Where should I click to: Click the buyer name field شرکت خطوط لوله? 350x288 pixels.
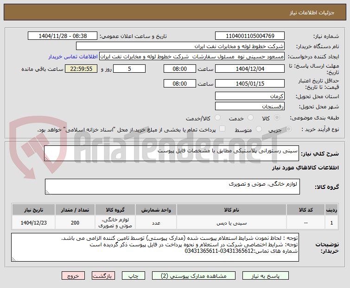click(180, 46)
